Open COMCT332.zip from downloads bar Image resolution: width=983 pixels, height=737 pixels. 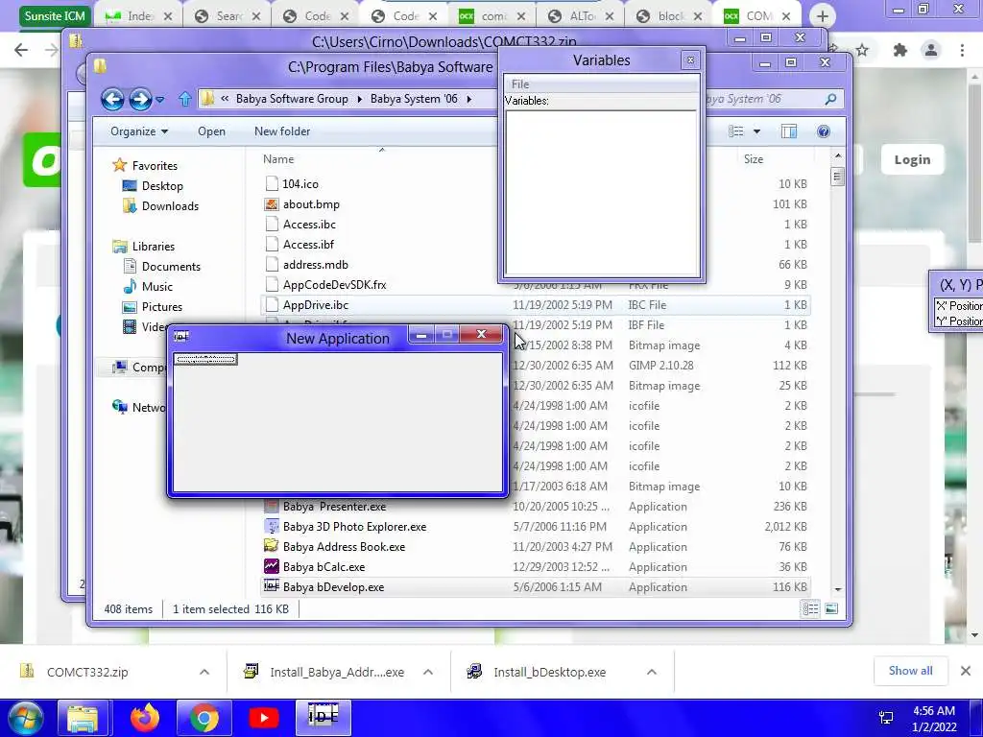87,672
